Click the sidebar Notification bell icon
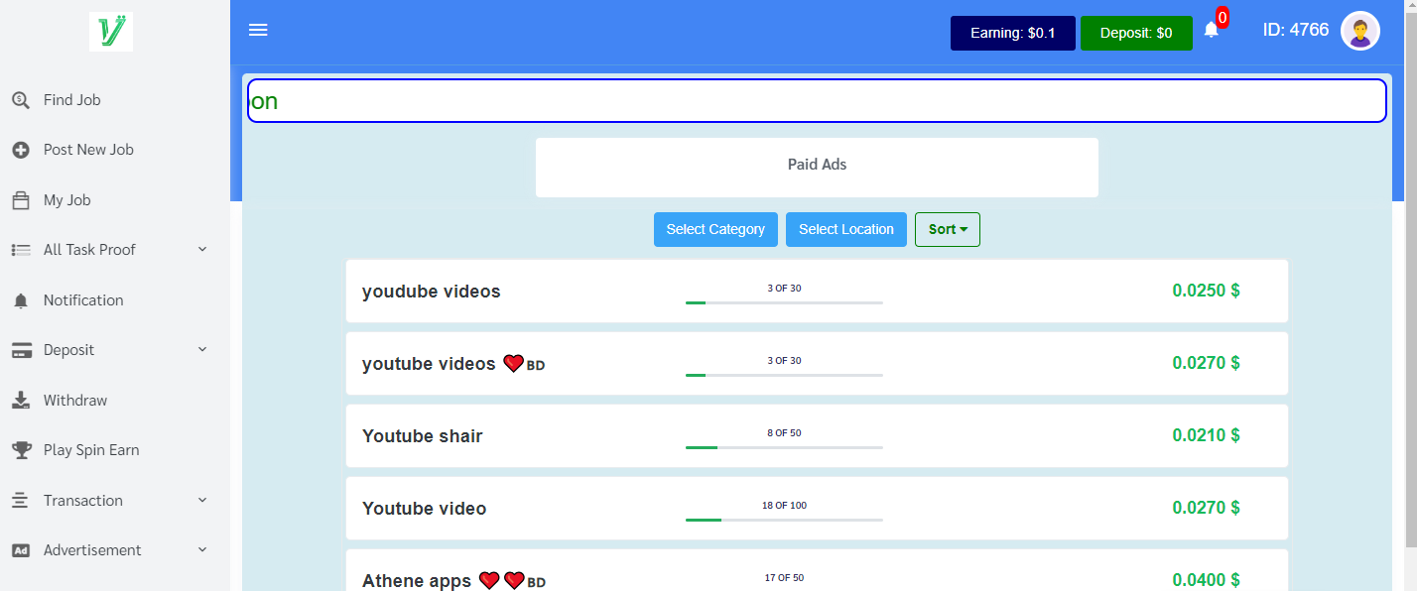The width and height of the screenshot is (1417, 591). [x=21, y=300]
